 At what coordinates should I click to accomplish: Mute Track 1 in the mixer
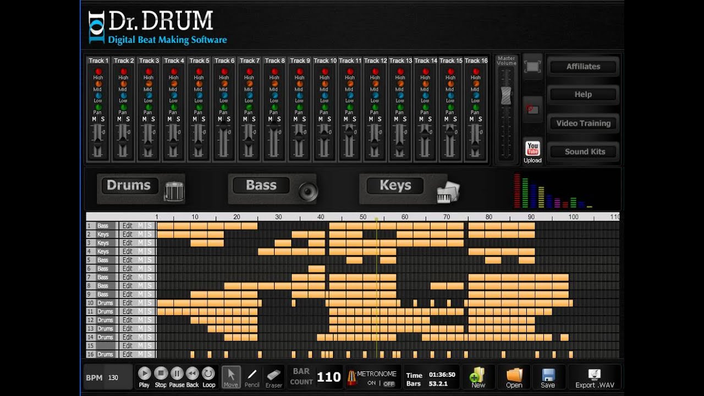tap(94, 119)
